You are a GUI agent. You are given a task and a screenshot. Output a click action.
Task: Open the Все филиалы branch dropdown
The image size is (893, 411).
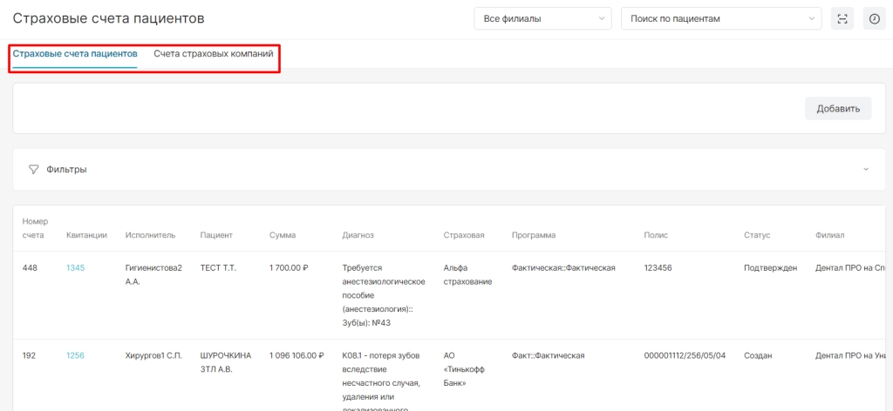[542, 18]
